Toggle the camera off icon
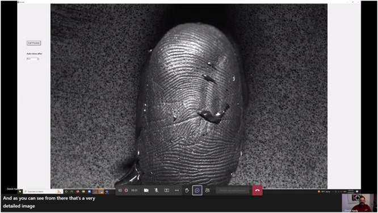The image size is (378, 213). coord(146,190)
